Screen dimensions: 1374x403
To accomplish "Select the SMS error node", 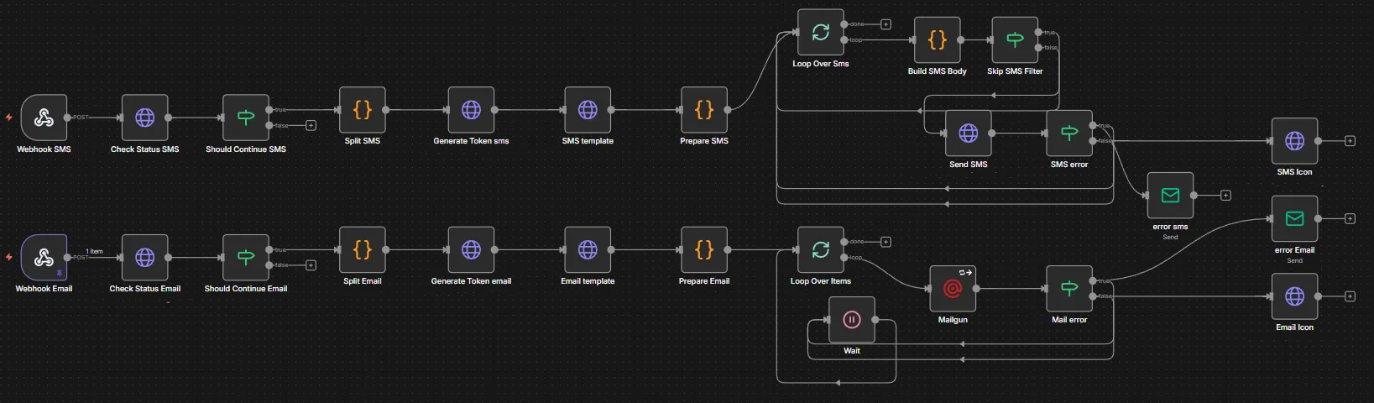I will 1069,133.
